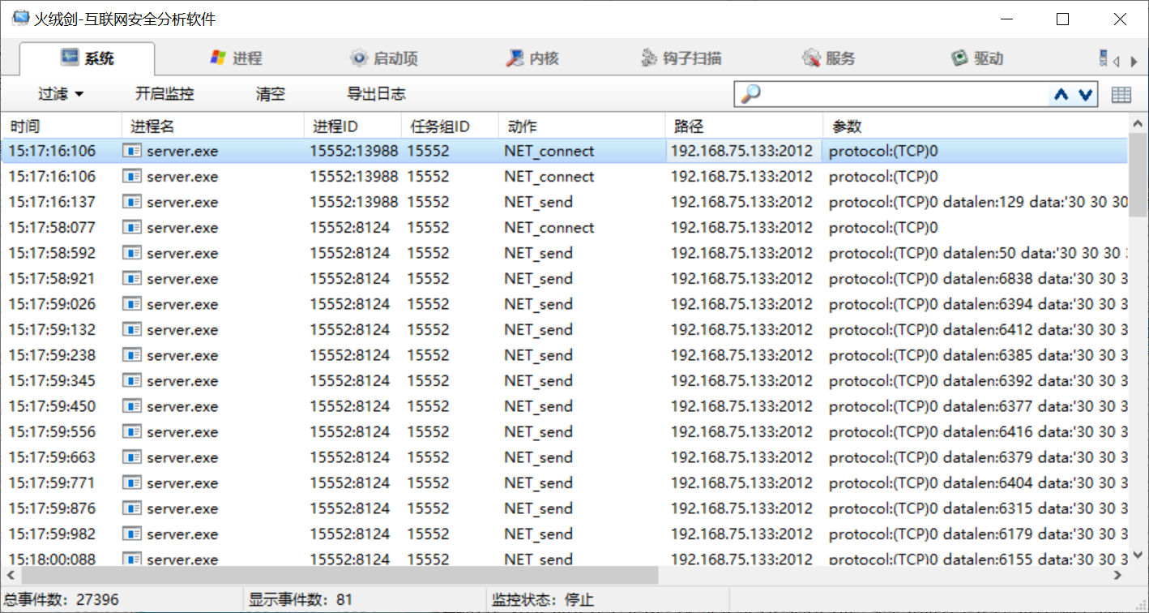This screenshot has height=613, width=1149.
Task: Select the timestamp 15:17:16:137
Action: point(52,202)
